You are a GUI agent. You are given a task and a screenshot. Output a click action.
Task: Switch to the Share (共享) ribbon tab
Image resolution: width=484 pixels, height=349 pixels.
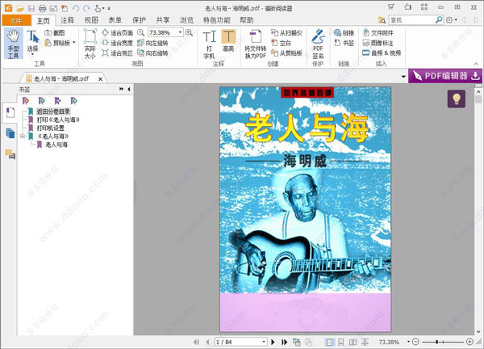point(163,20)
